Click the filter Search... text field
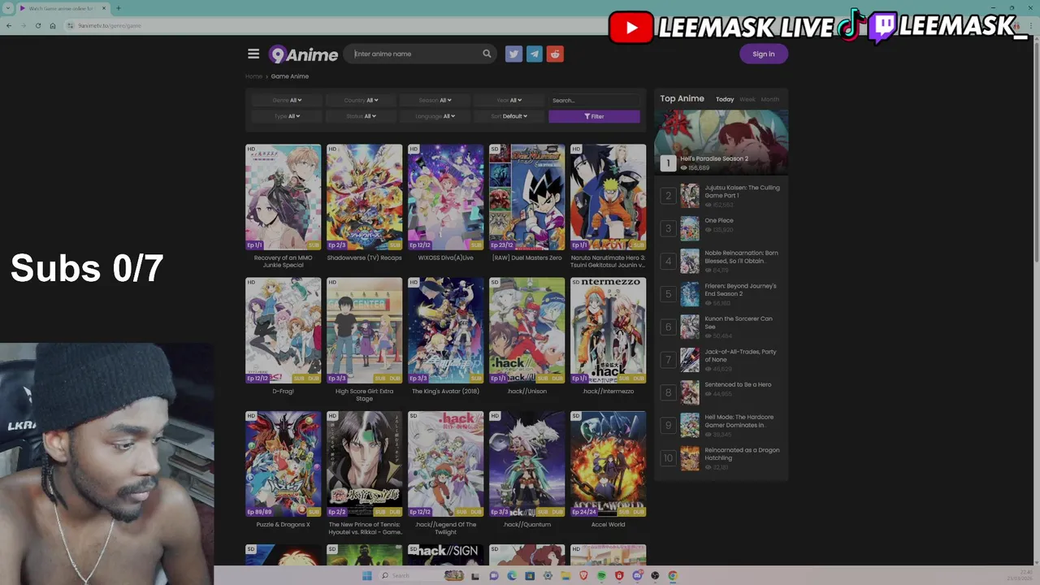 click(x=594, y=100)
